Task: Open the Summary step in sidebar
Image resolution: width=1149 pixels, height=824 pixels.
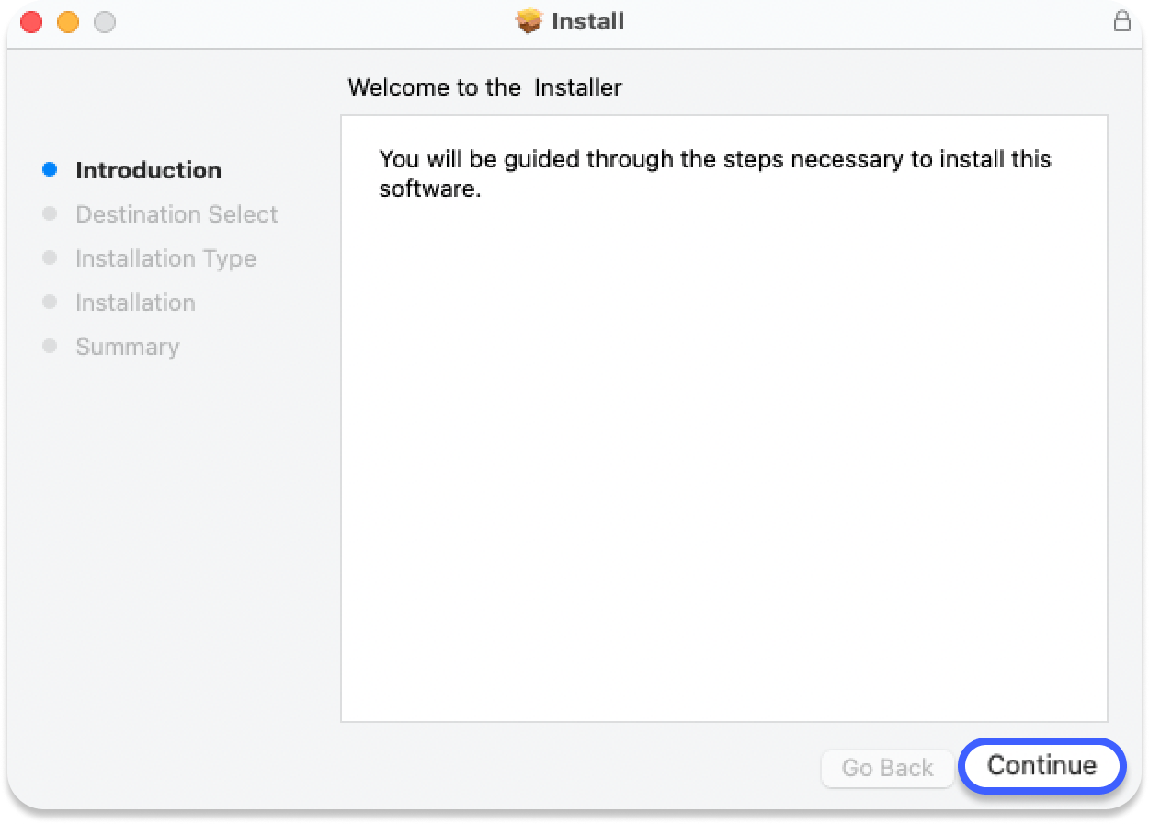Action: (x=127, y=347)
